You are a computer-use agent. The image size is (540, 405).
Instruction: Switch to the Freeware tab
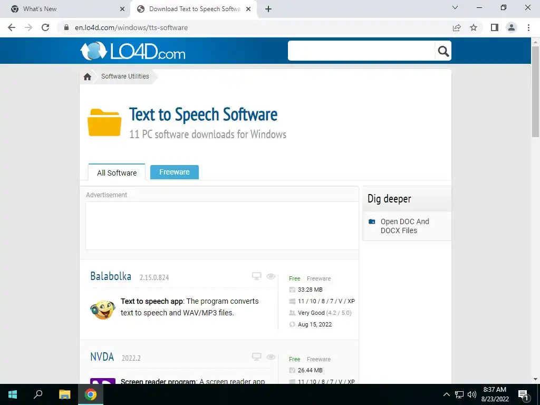174,172
